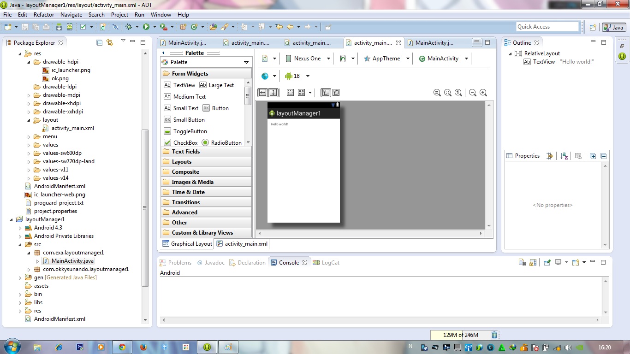630x354 pixels.
Task: Open the Window menu
Action: point(160,15)
